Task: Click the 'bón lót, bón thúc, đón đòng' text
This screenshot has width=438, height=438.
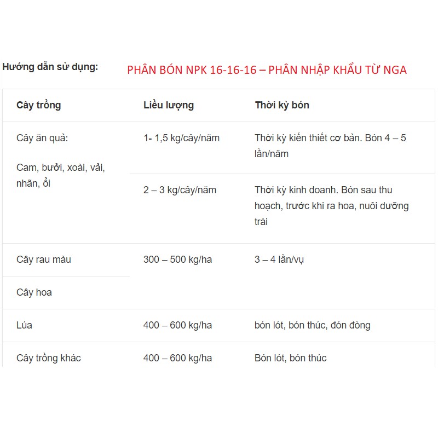Action: tap(312, 325)
